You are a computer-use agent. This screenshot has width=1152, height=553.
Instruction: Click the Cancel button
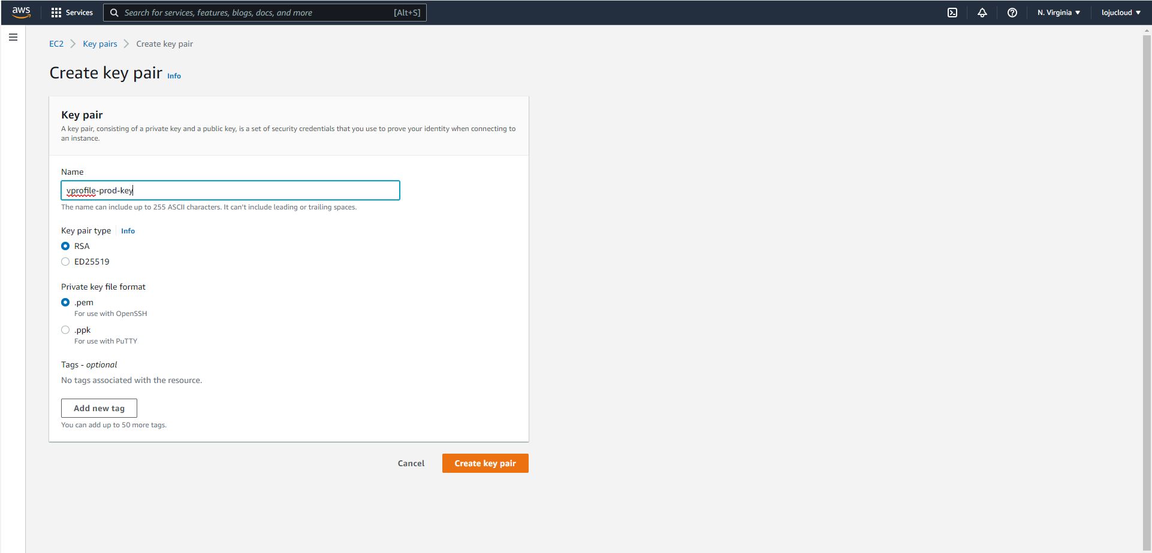coord(411,463)
